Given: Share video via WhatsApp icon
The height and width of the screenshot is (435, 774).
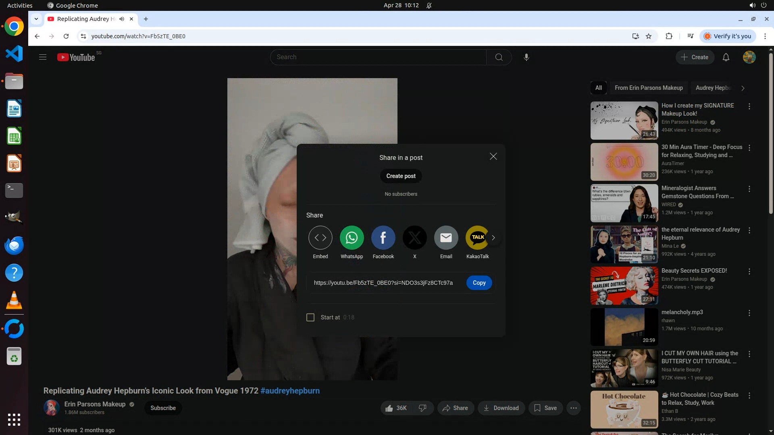Looking at the screenshot, I should click(x=352, y=238).
